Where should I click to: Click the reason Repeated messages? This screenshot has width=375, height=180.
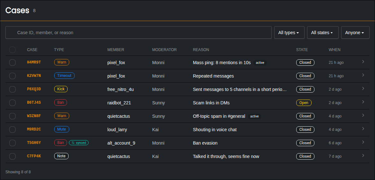point(213,76)
